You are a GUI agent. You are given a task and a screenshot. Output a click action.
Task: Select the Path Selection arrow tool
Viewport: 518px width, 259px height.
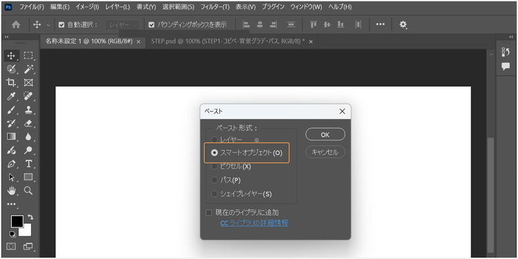point(12,177)
